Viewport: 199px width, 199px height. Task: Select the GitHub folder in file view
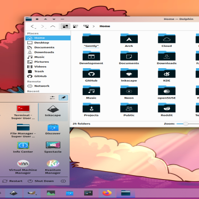91,75
